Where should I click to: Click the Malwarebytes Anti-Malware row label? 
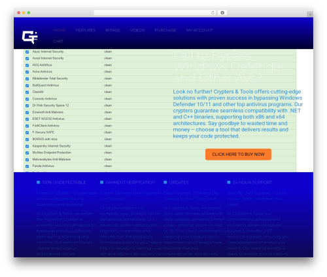pyautogui.click(x=52, y=159)
